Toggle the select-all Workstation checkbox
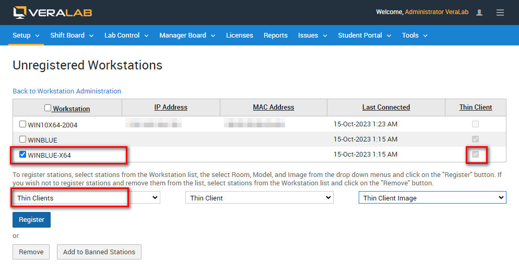This screenshot has width=519, height=272. (48, 108)
